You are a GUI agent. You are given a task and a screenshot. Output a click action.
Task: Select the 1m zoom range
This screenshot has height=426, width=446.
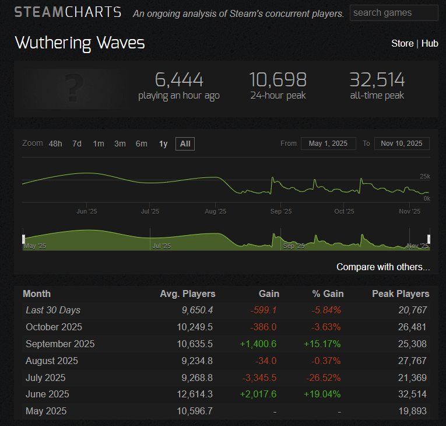pos(99,144)
